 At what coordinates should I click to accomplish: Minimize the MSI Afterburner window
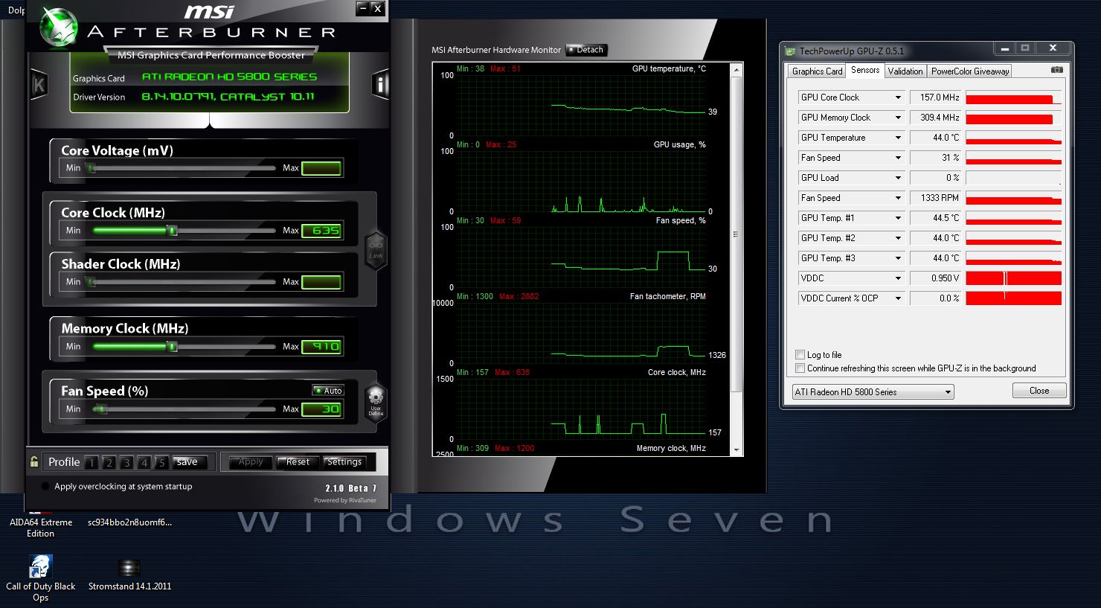[362, 9]
